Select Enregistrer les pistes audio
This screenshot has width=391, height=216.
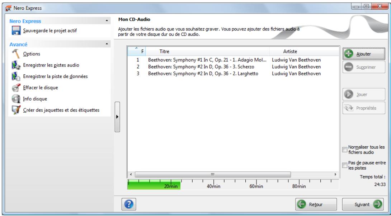pos(51,65)
